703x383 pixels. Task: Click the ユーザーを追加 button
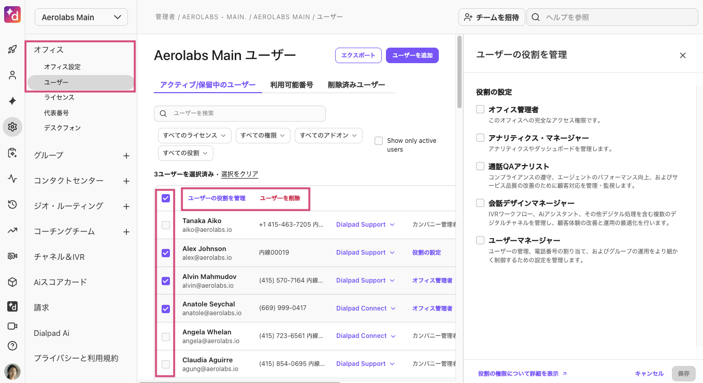click(412, 55)
